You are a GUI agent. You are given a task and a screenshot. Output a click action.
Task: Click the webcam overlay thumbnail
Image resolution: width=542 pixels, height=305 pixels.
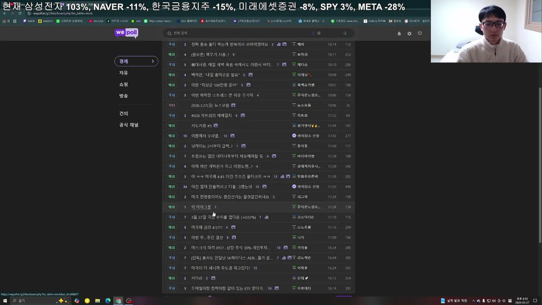click(x=486, y=31)
